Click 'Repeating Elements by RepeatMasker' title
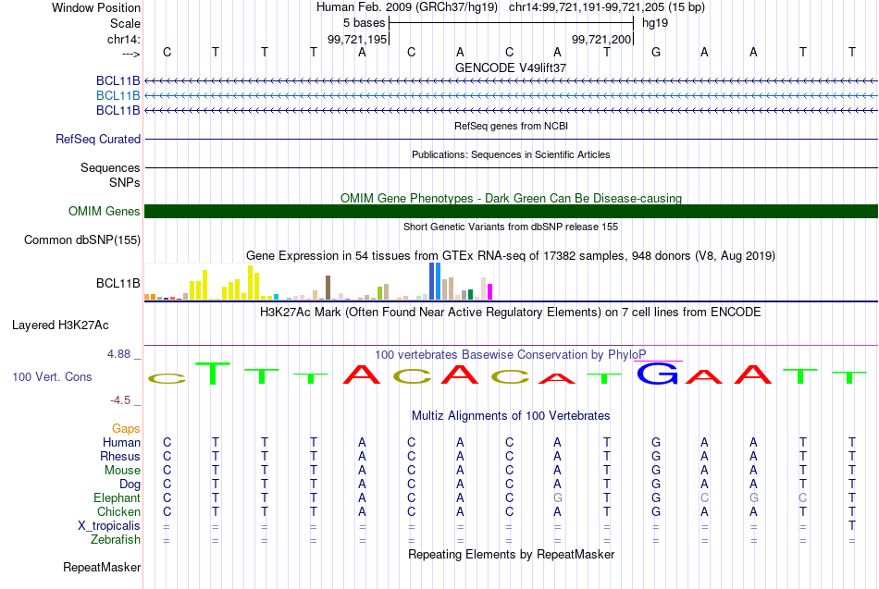The width and height of the screenshot is (879, 589). 511,554
